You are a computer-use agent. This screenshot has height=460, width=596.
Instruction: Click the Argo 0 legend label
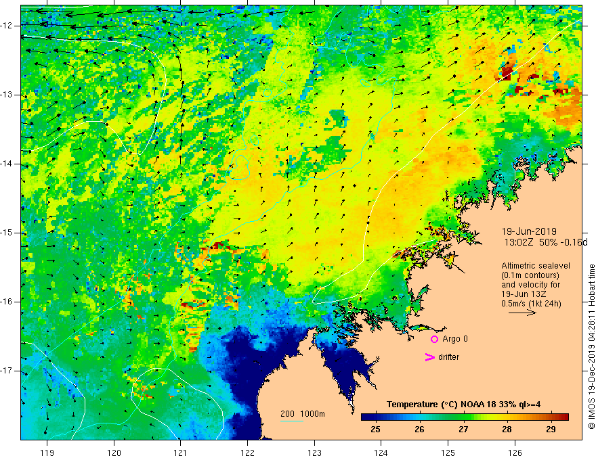pyautogui.click(x=455, y=339)
